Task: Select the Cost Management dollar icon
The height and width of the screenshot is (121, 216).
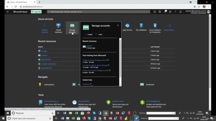Action: 142,102
